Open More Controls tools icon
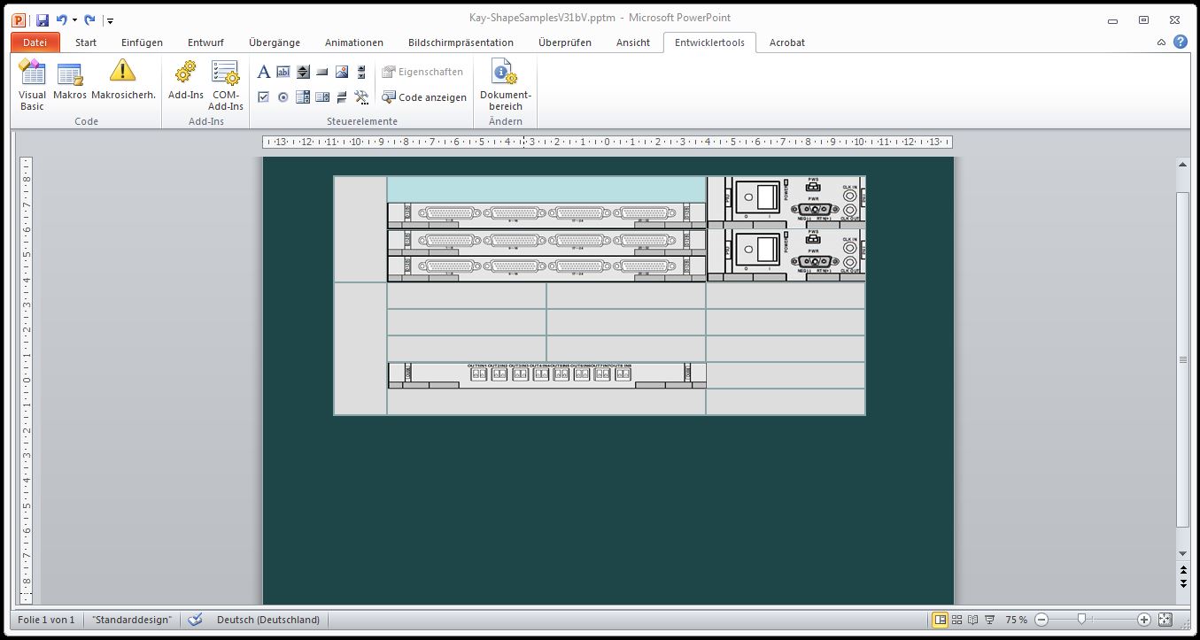This screenshot has width=1200, height=640. tap(361, 97)
